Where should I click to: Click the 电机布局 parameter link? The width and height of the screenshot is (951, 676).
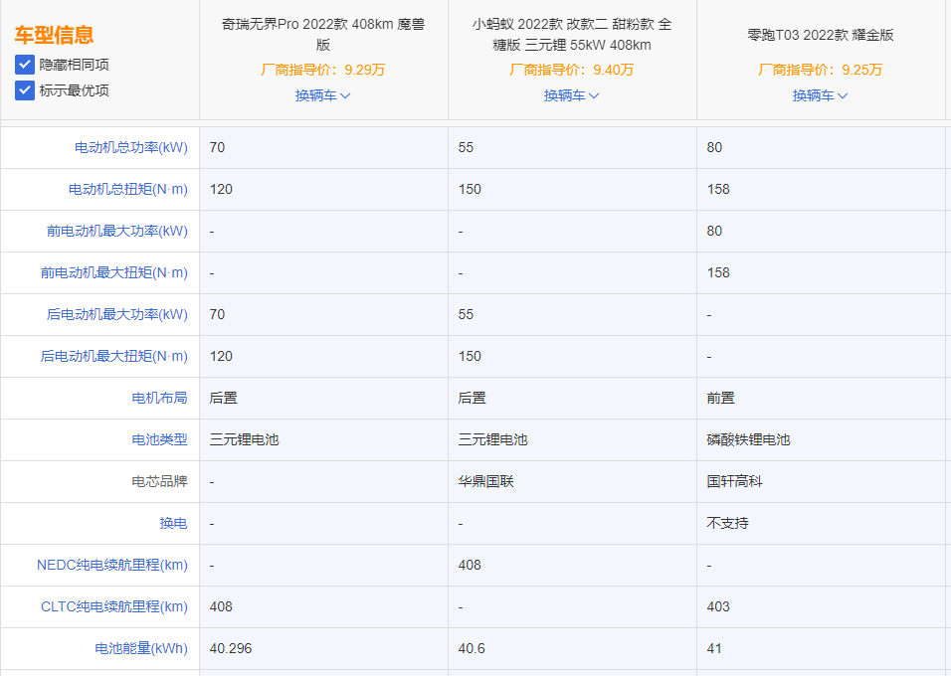click(159, 398)
